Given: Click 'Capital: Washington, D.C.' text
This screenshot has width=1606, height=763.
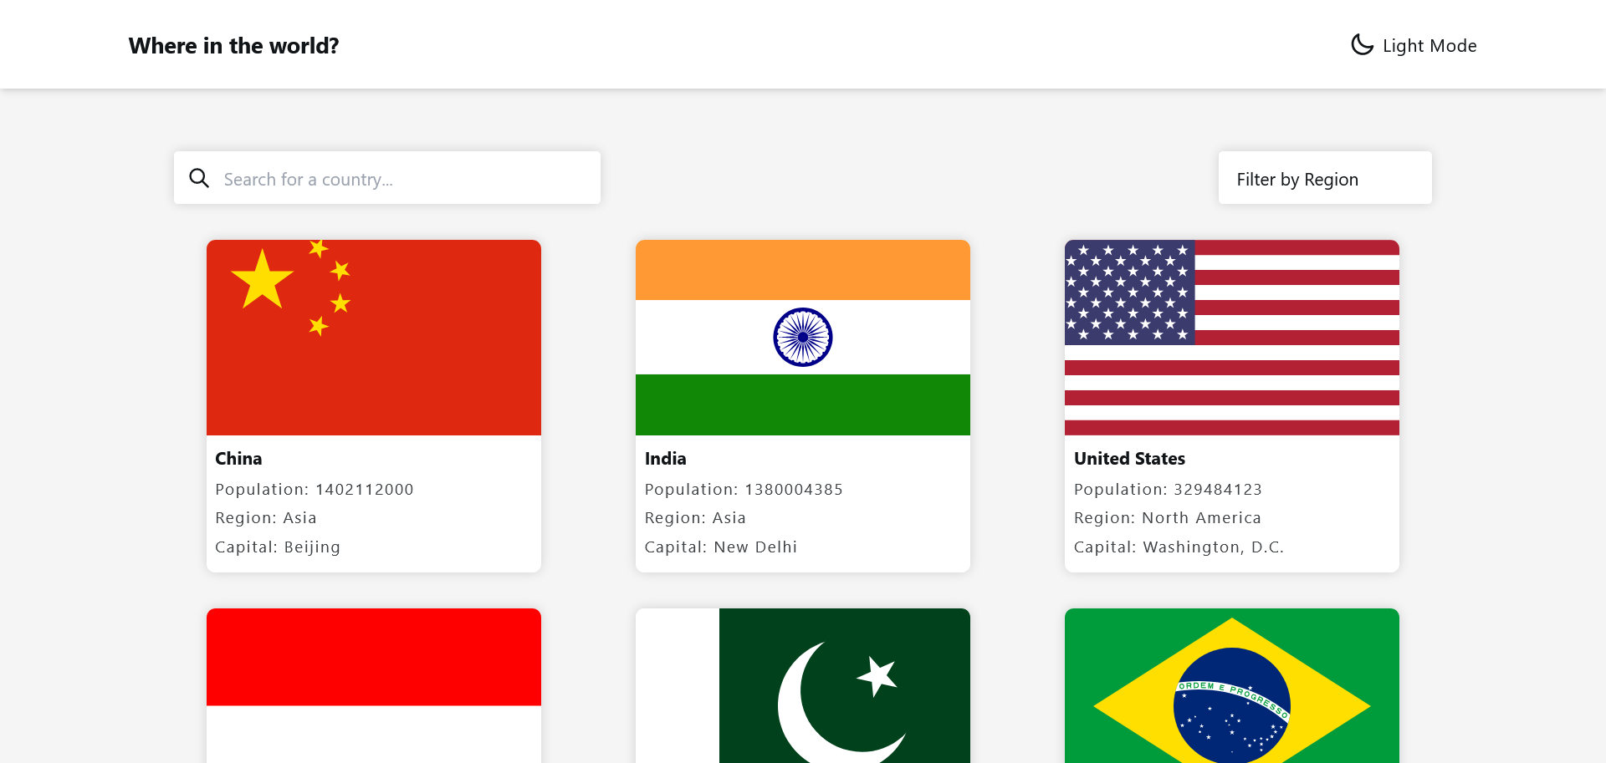Looking at the screenshot, I should pyautogui.click(x=1179, y=547).
